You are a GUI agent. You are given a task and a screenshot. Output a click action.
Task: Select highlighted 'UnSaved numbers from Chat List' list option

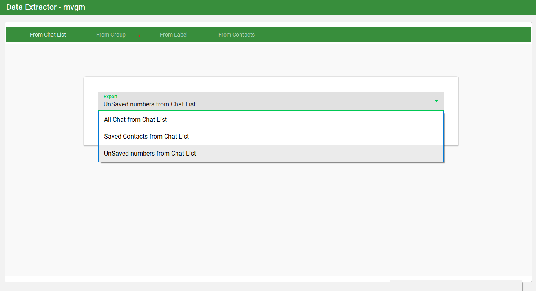(150, 153)
